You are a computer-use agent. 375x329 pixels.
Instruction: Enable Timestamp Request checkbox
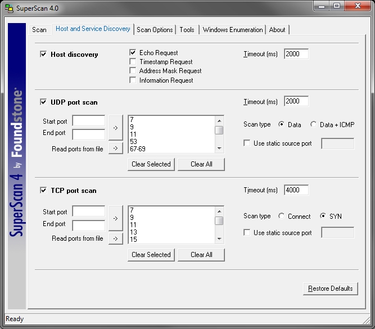133,61
